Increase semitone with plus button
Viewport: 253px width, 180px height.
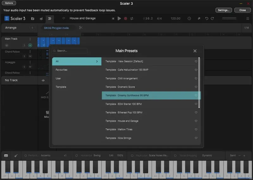click(244, 155)
